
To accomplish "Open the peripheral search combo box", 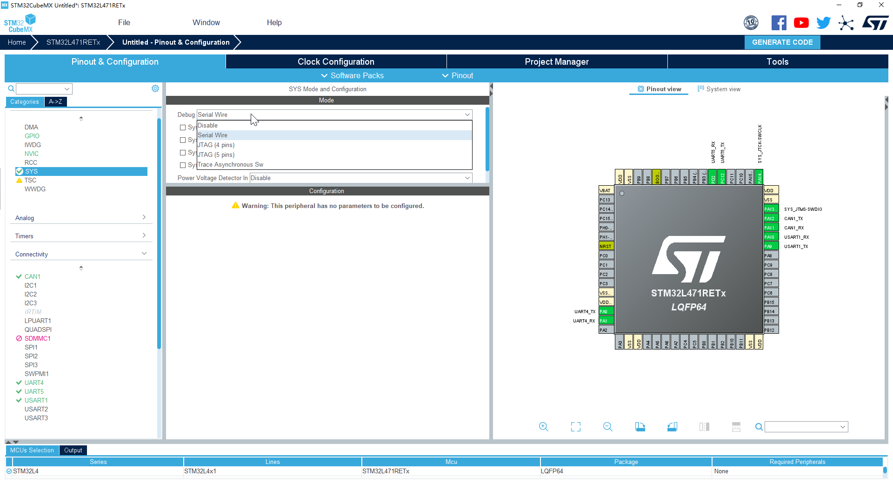I will coord(44,88).
